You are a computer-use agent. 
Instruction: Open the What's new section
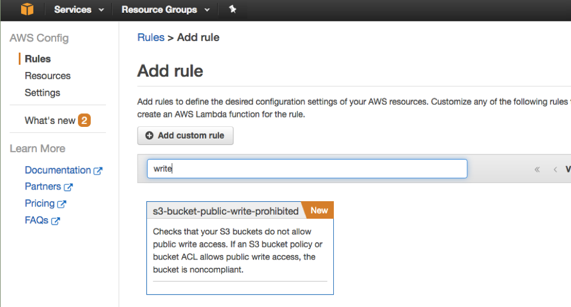(x=50, y=120)
